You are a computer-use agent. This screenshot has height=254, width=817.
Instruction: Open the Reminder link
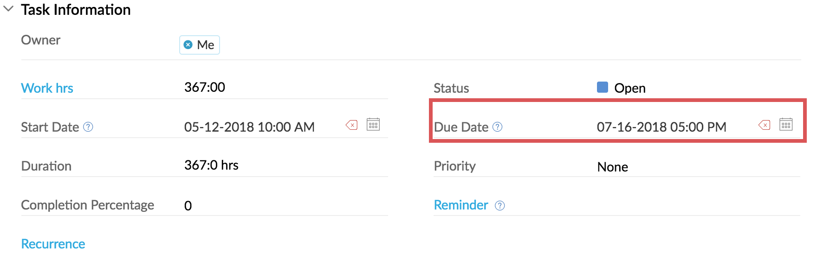pyautogui.click(x=461, y=205)
